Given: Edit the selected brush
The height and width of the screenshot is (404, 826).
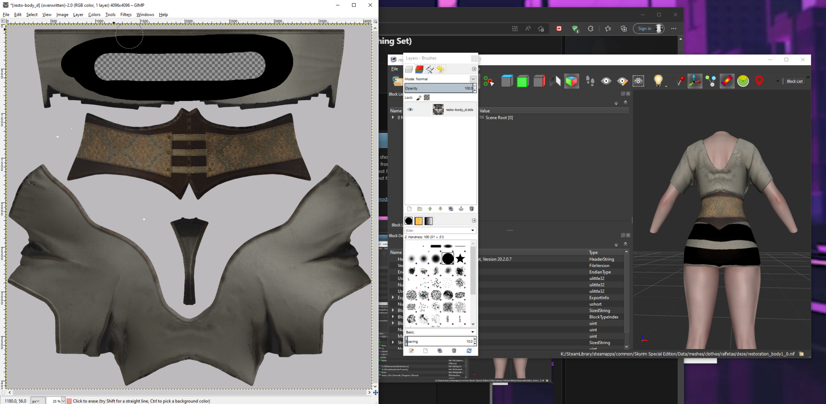Looking at the screenshot, I should click(411, 351).
